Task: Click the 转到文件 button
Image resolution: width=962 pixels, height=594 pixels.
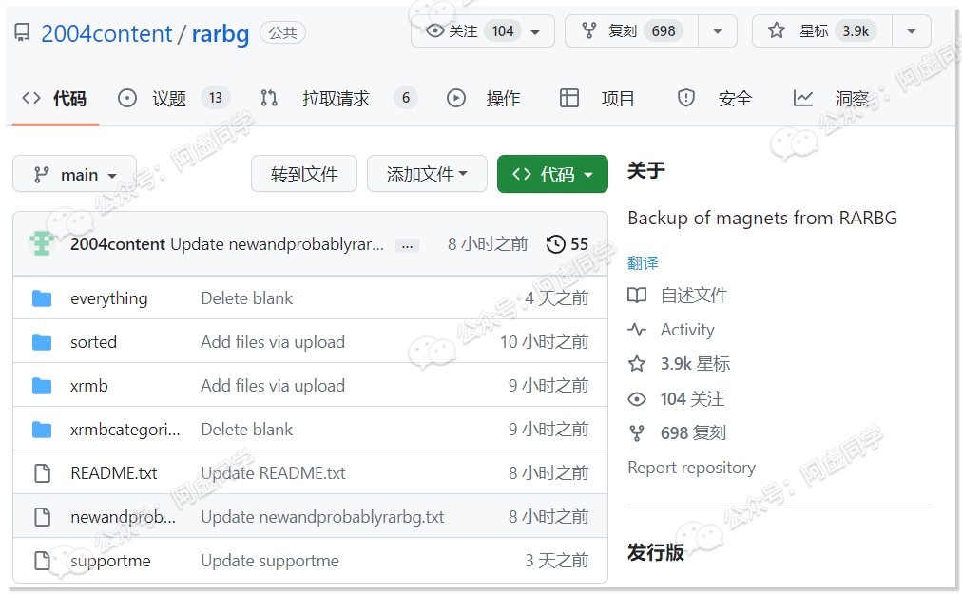Action: tap(304, 174)
